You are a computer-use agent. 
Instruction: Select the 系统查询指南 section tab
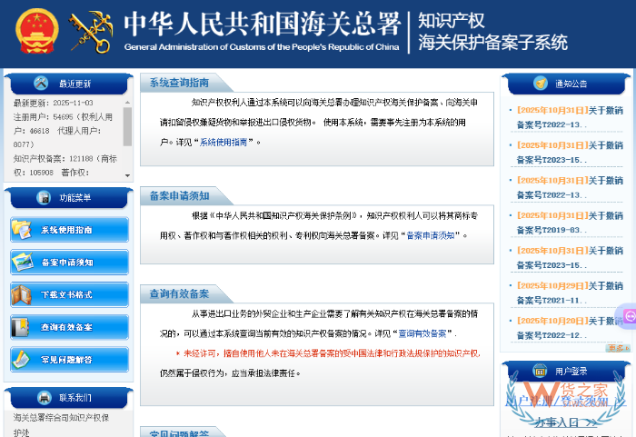179,83
